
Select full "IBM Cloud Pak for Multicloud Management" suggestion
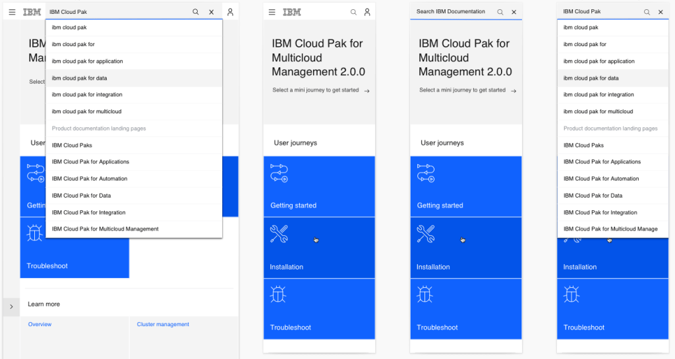(x=105, y=229)
